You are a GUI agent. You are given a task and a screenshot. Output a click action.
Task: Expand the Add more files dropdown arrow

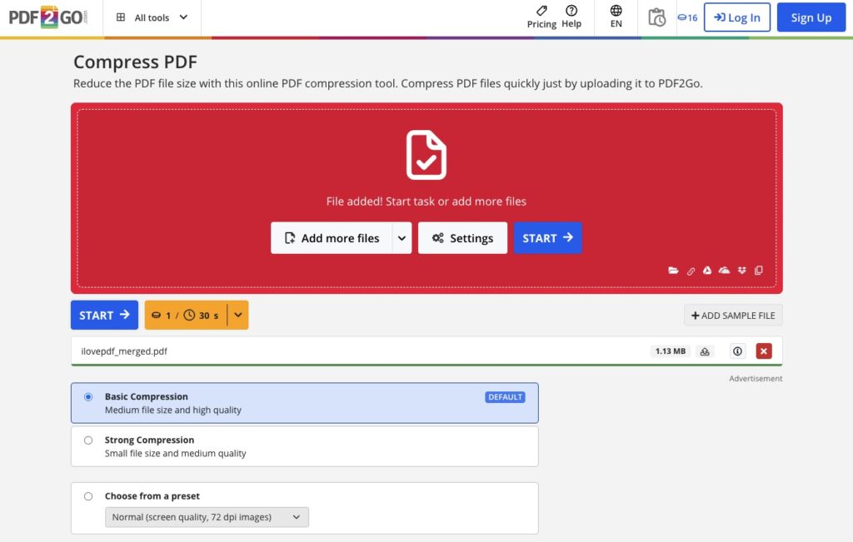402,237
